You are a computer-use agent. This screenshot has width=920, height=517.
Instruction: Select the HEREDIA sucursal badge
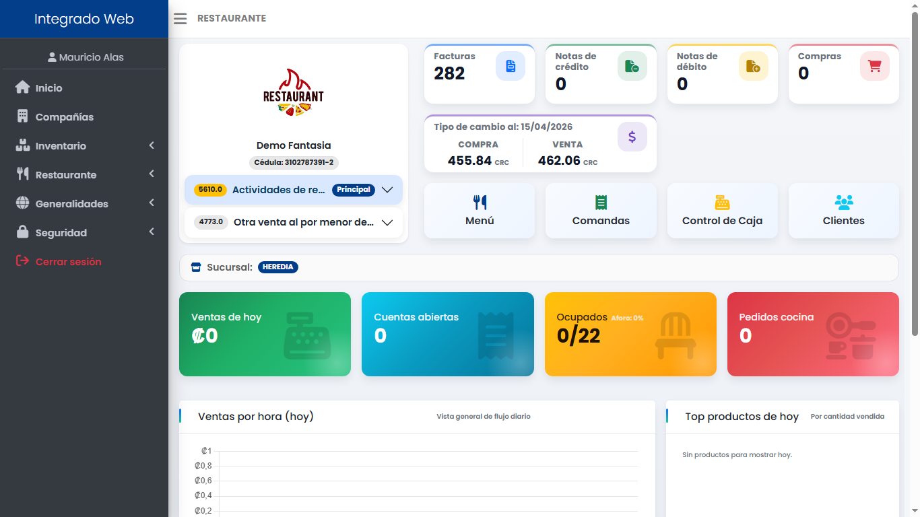(278, 267)
